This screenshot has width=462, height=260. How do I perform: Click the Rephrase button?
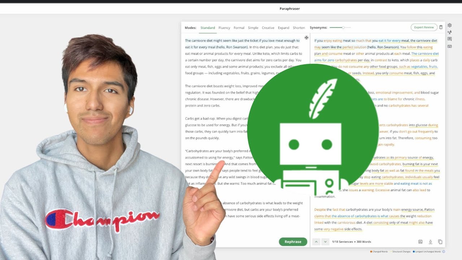293,242
